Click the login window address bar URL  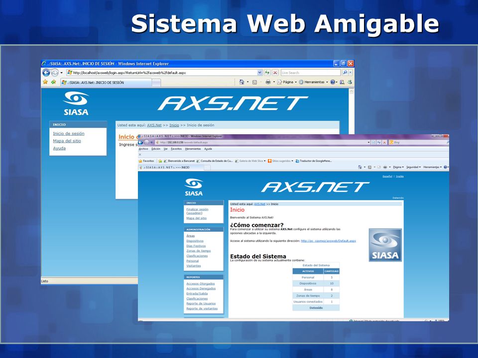(129, 73)
